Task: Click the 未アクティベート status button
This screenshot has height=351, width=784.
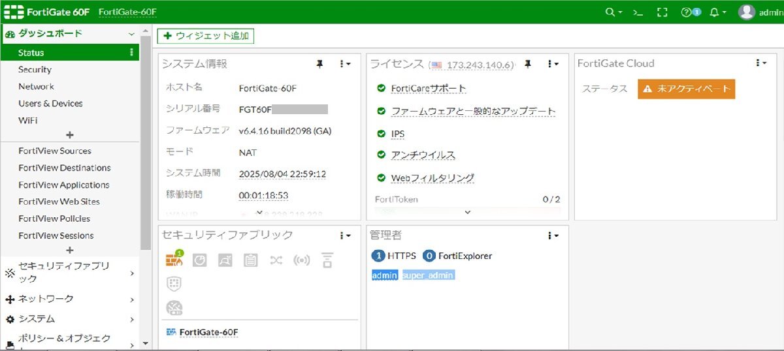Action: point(686,89)
